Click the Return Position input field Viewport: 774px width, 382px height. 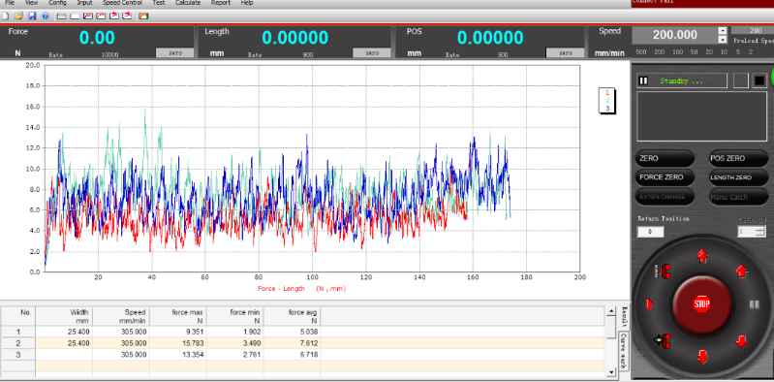click(x=650, y=232)
